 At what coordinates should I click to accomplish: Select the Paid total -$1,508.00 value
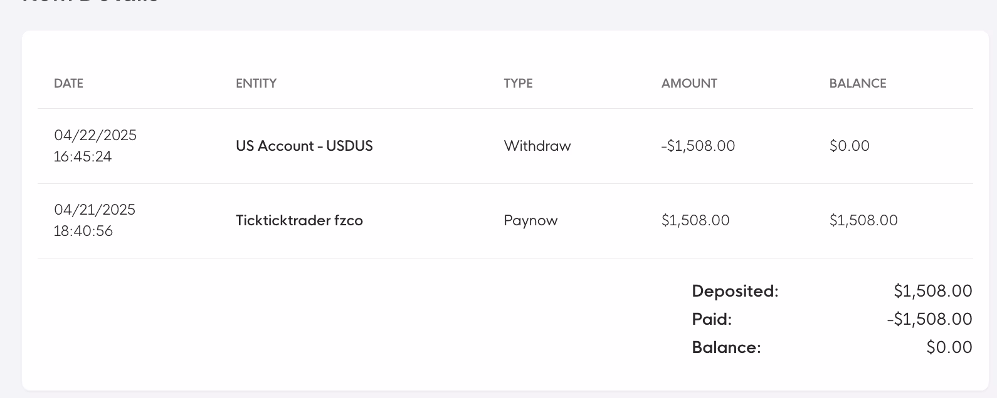click(929, 319)
